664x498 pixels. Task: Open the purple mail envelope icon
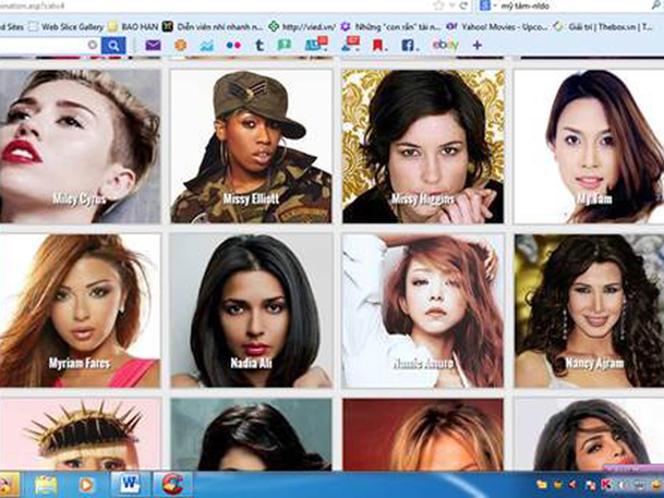153,45
